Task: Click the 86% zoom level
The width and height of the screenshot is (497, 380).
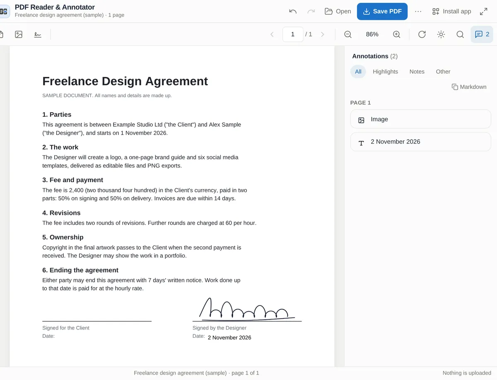Action: (372, 34)
